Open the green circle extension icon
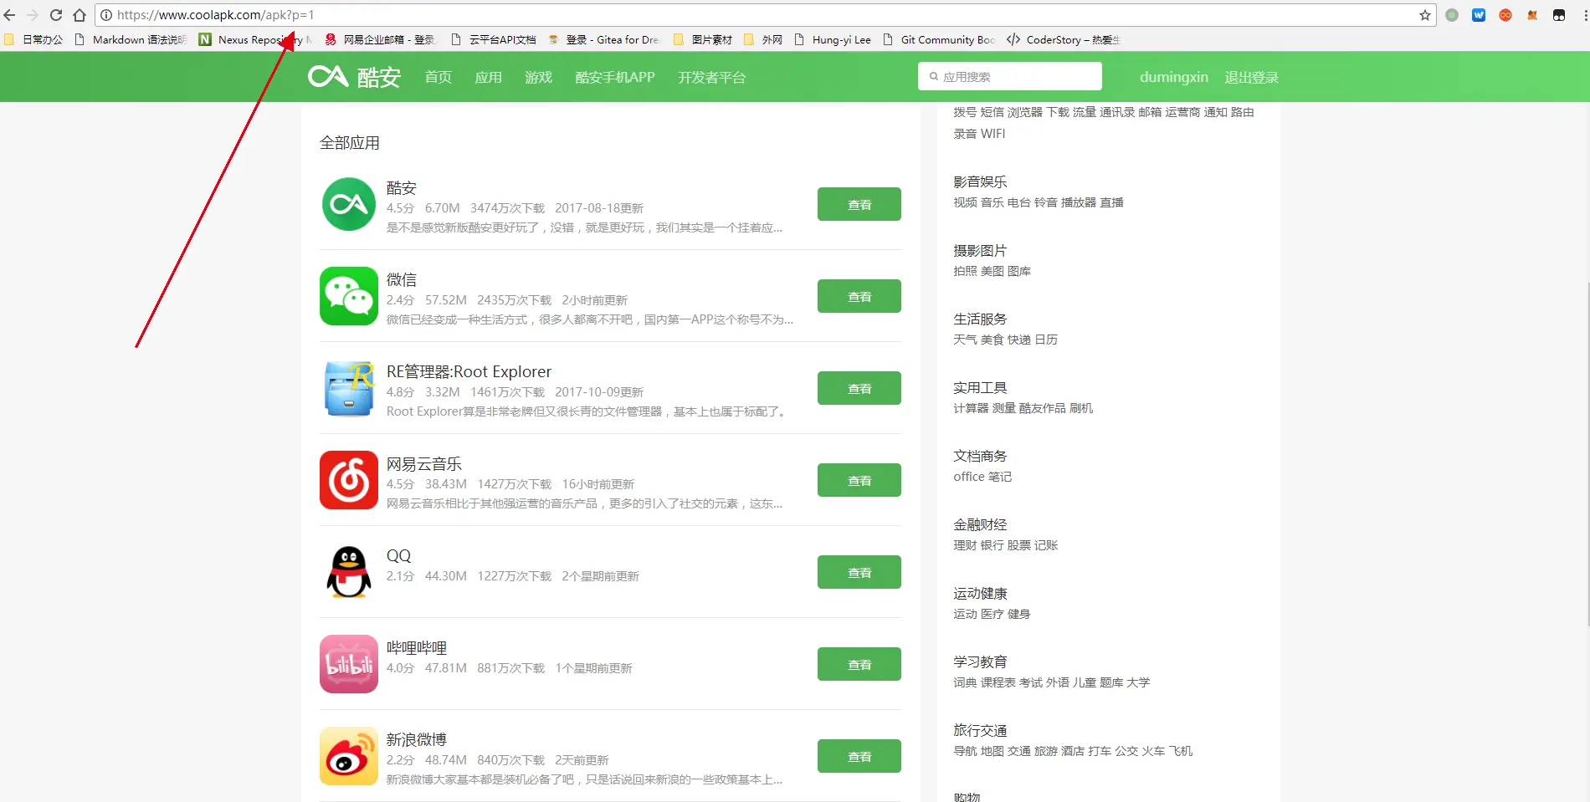This screenshot has width=1590, height=802. 1452,15
